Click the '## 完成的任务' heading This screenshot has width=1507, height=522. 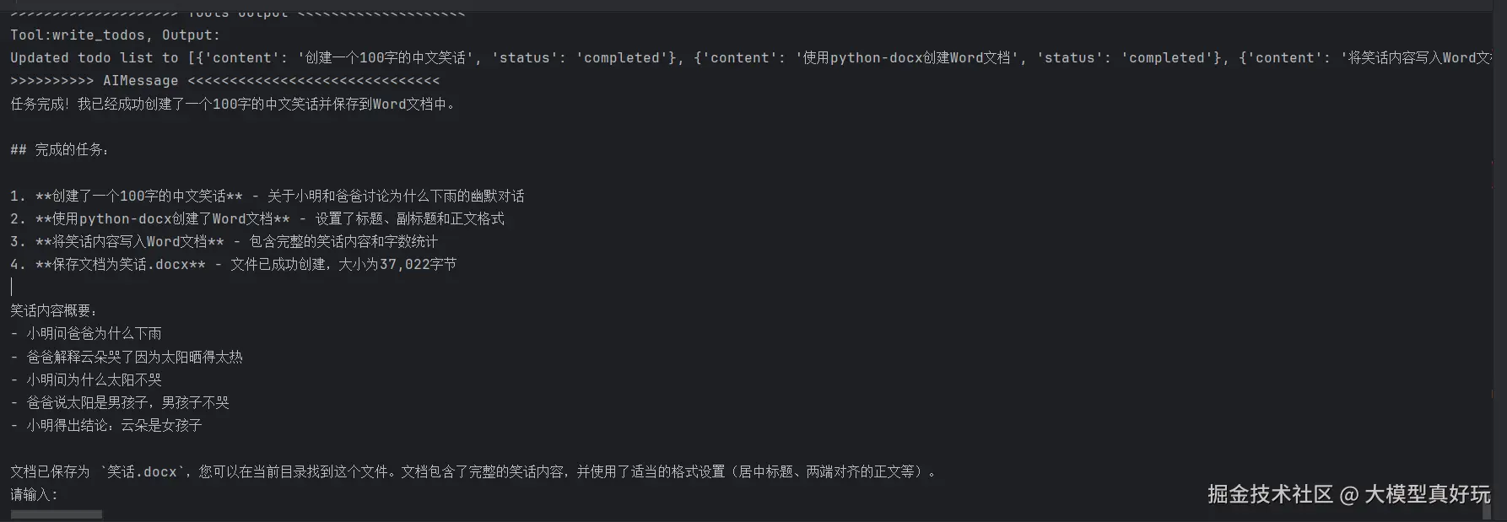pos(59,150)
